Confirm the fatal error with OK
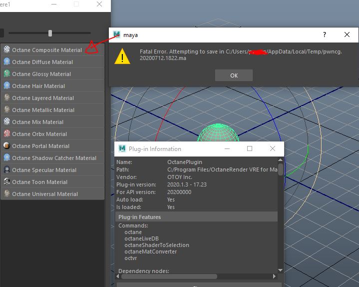Viewport: 359px width, 287px height. pos(234,75)
